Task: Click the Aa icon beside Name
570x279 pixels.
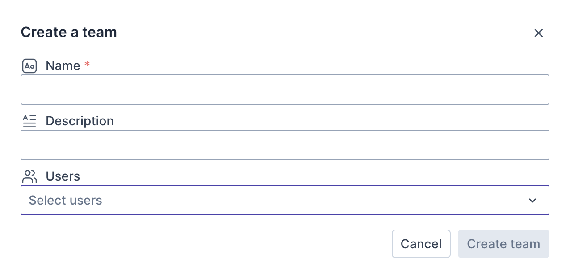Action: point(29,66)
